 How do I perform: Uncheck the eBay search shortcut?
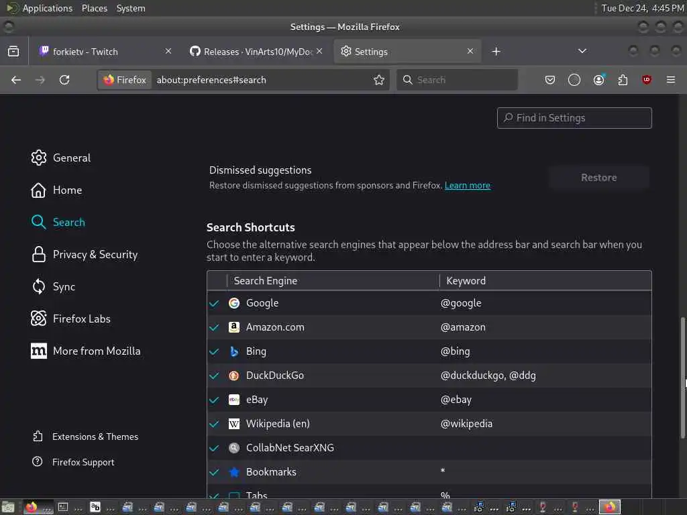214,400
